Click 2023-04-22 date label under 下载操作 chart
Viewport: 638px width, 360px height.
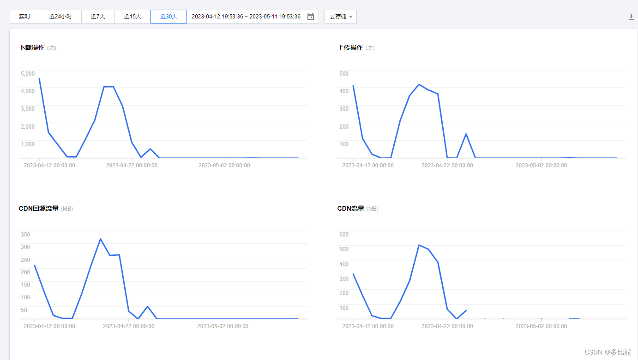[132, 165]
